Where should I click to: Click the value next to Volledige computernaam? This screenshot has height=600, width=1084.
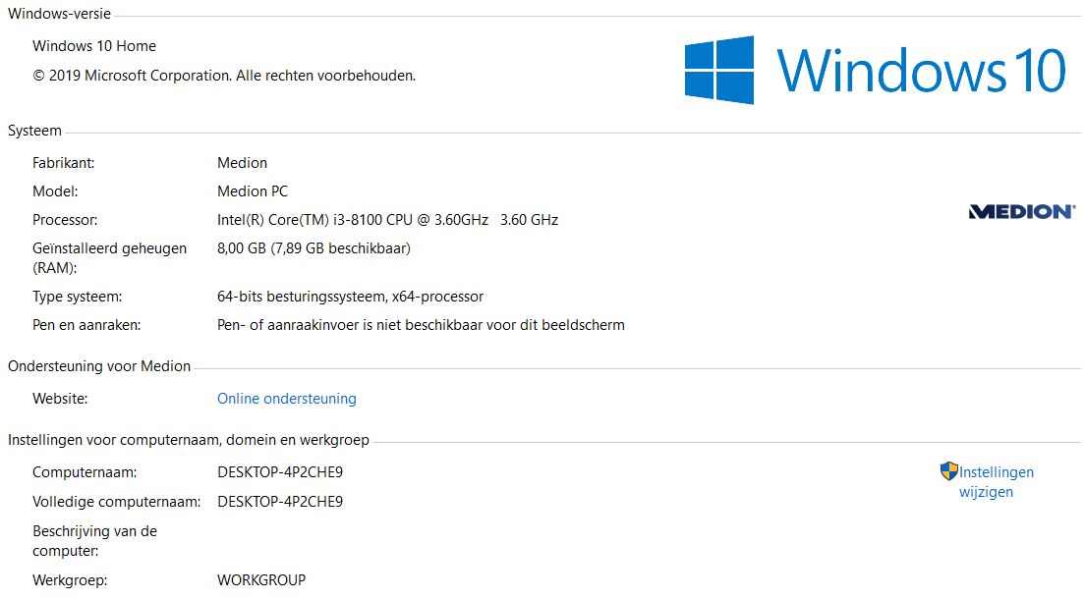tap(280, 502)
